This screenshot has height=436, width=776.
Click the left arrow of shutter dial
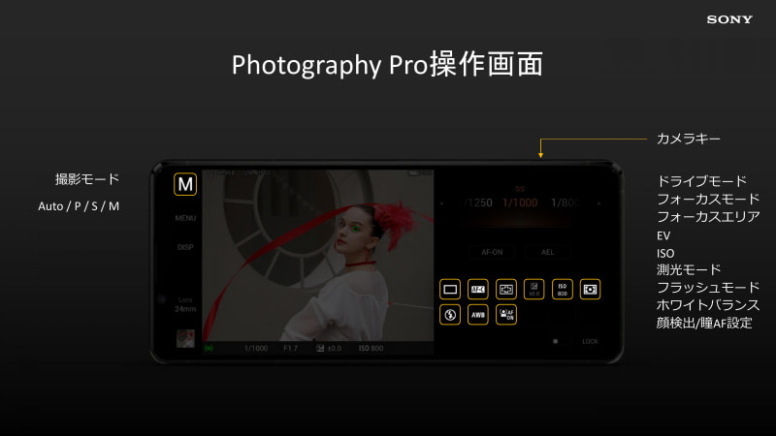441,203
